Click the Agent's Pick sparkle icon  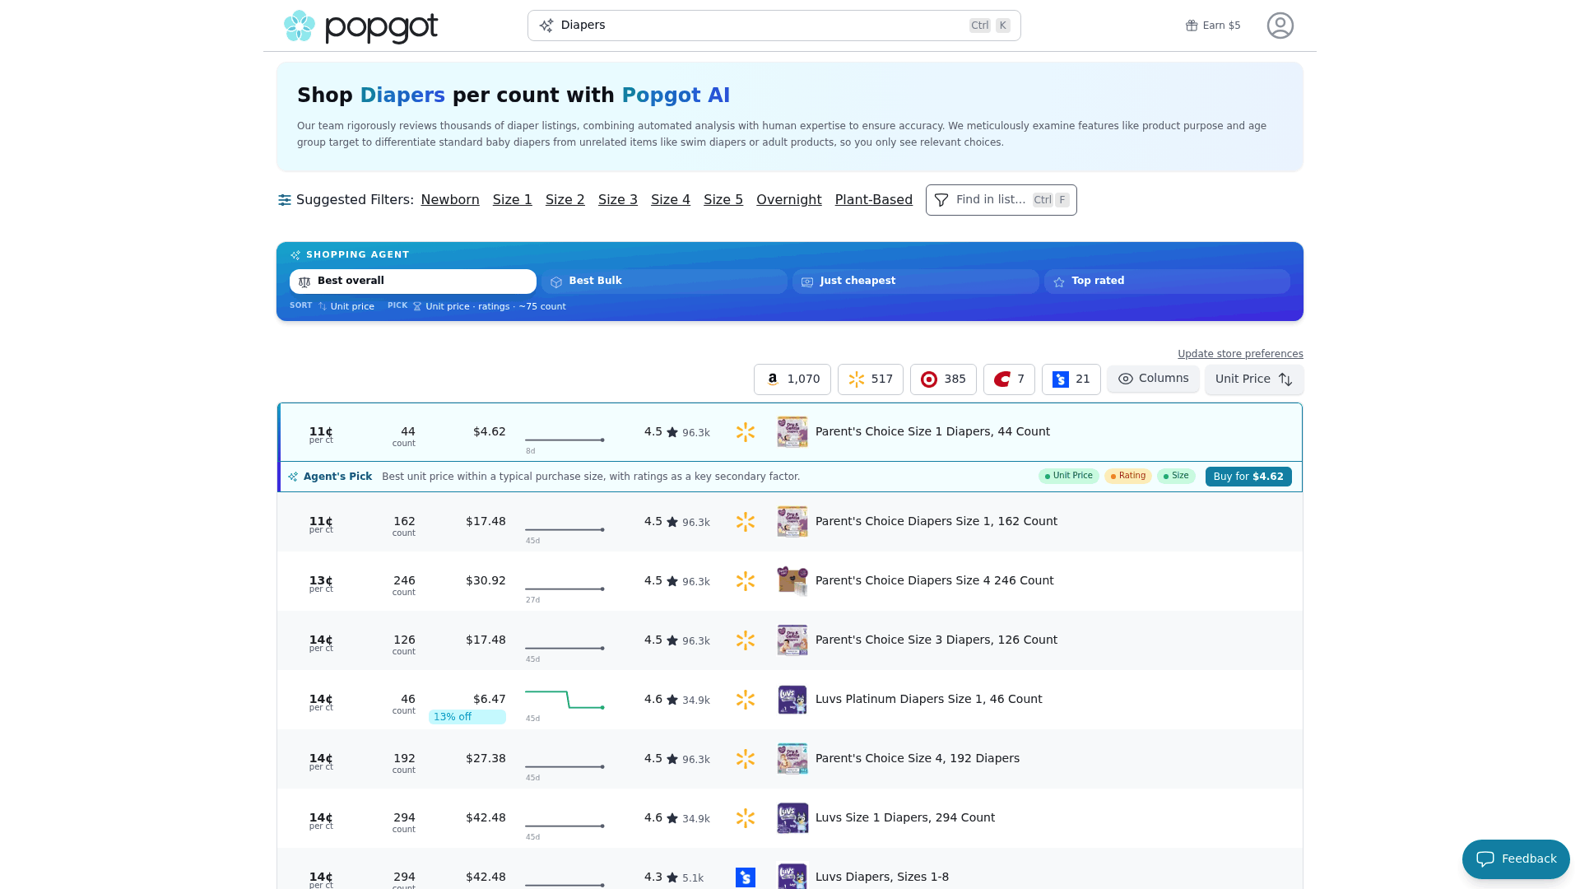point(293,477)
